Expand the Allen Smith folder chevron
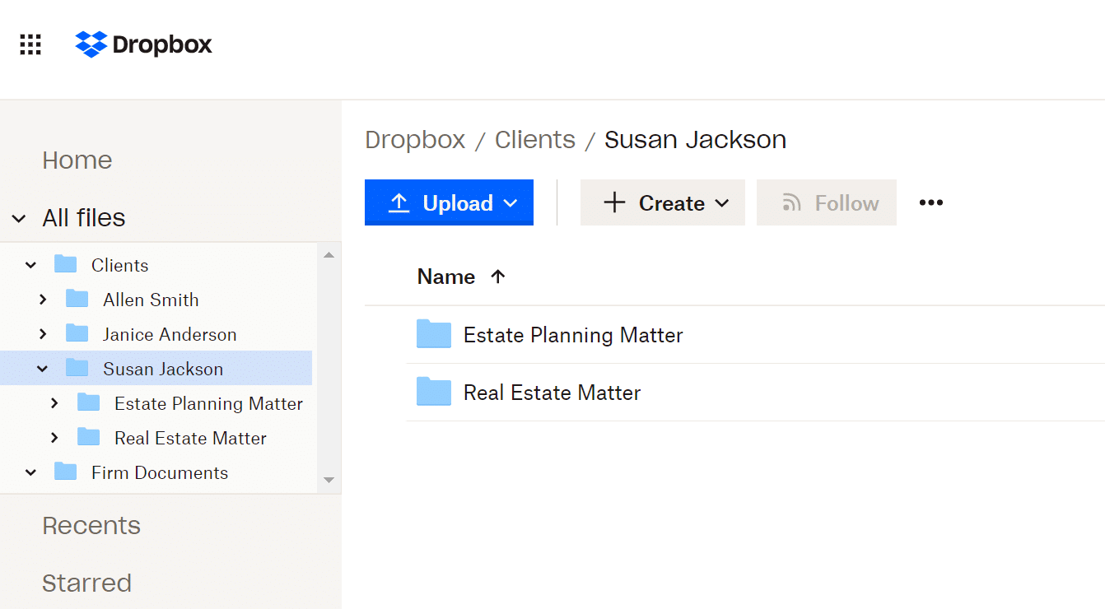 coord(43,300)
